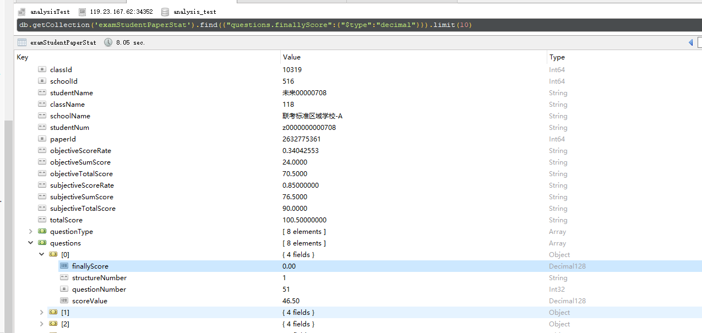The width and height of the screenshot is (702, 333).
Task: Click the Decimal128 icon beside scoreValue
Action: [64, 301]
